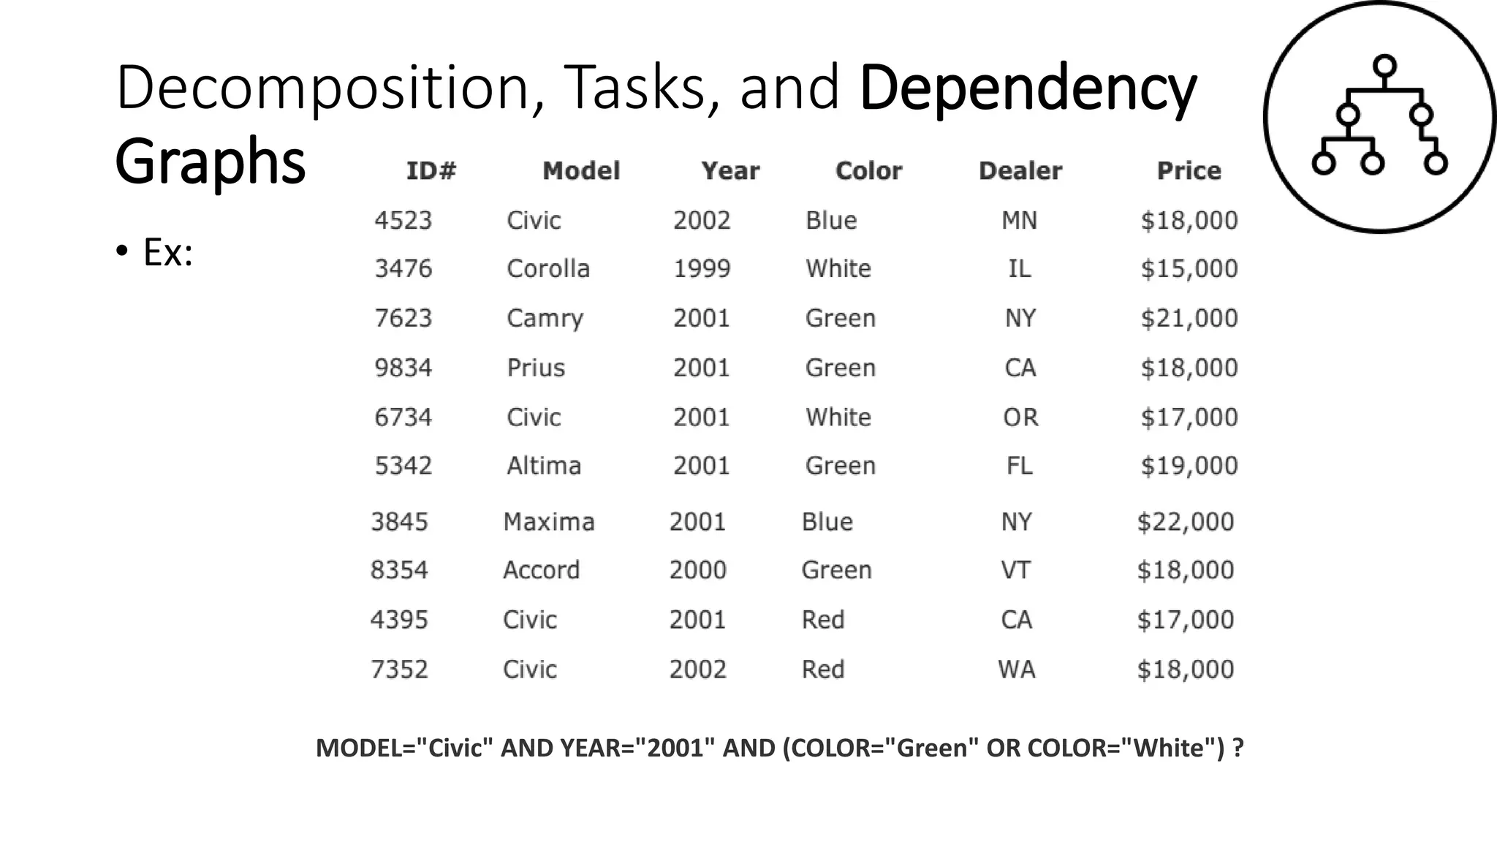The width and height of the screenshot is (1497, 842).
Task: Select the Dependency Graphs slide title
Action: coord(656,124)
